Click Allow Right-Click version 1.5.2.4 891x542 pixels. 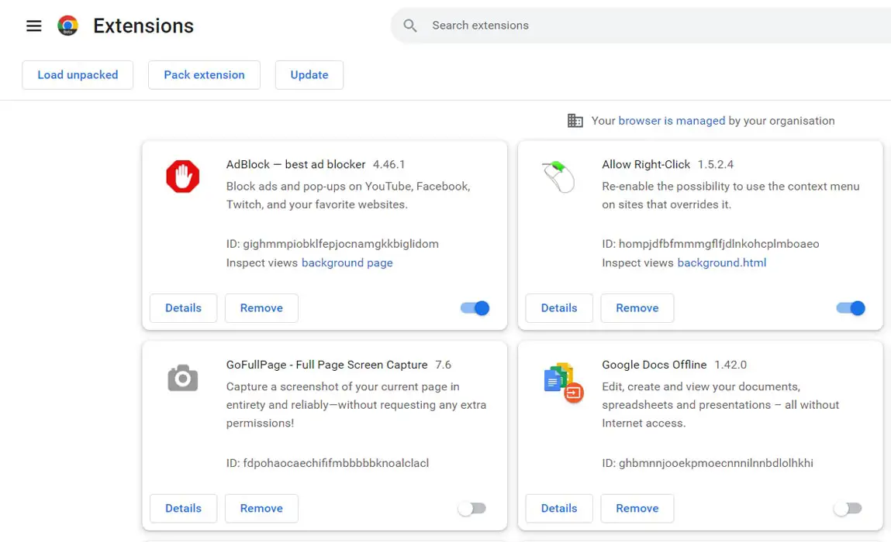point(716,165)
